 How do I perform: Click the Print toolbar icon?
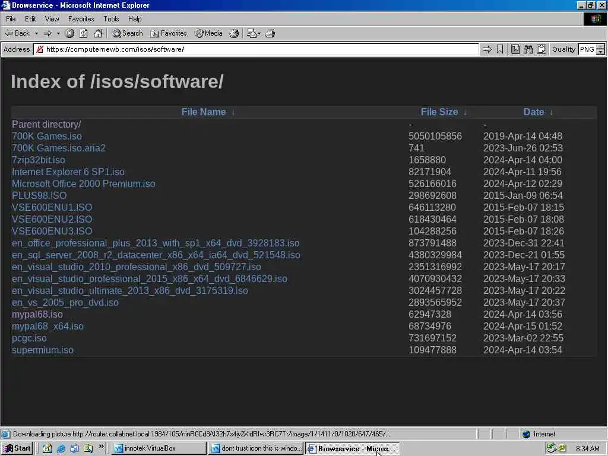point(270,33)
